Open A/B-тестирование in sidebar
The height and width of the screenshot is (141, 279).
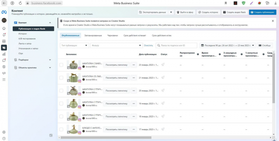[27, 39]
